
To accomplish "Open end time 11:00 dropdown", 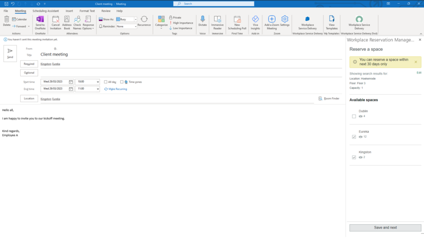I will tap(98, 89).
